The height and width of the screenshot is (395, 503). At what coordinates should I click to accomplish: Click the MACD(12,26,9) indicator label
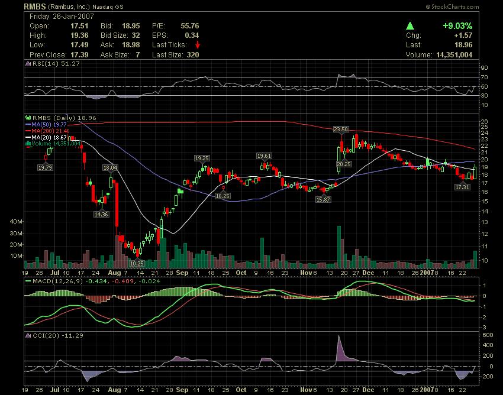58,281
